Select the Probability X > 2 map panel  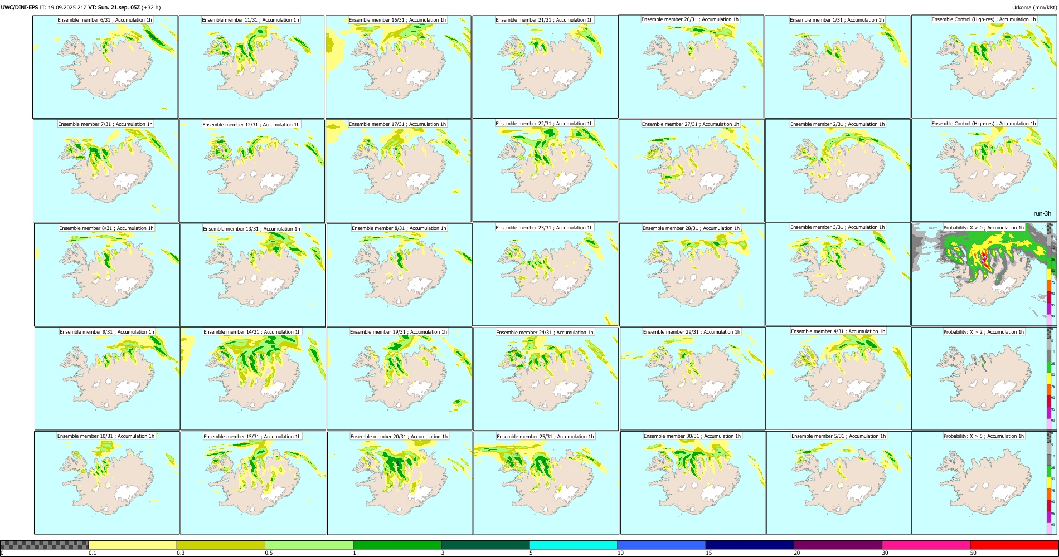(x=984, y=379)
